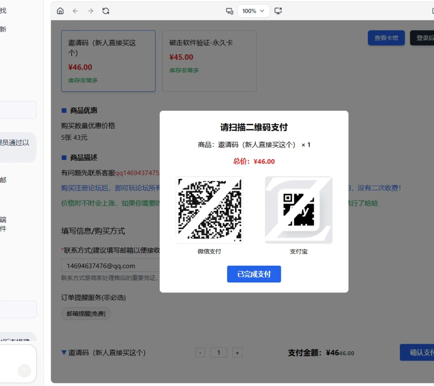The width and height of the screenshot is (434, 386).
Task: Click the back navigation arrow
Action: click(75, 11)
